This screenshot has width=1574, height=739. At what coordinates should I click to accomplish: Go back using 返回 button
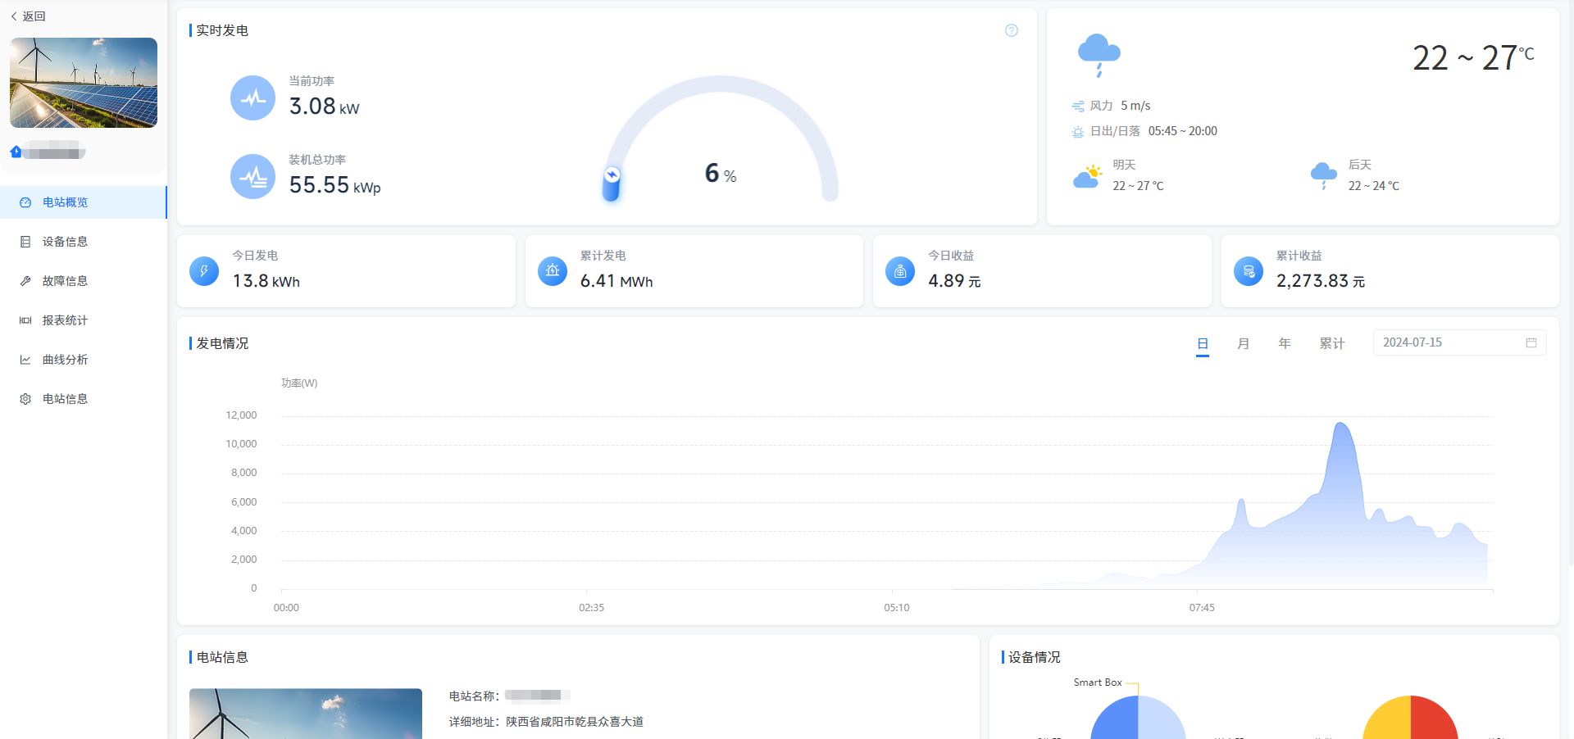29,16
